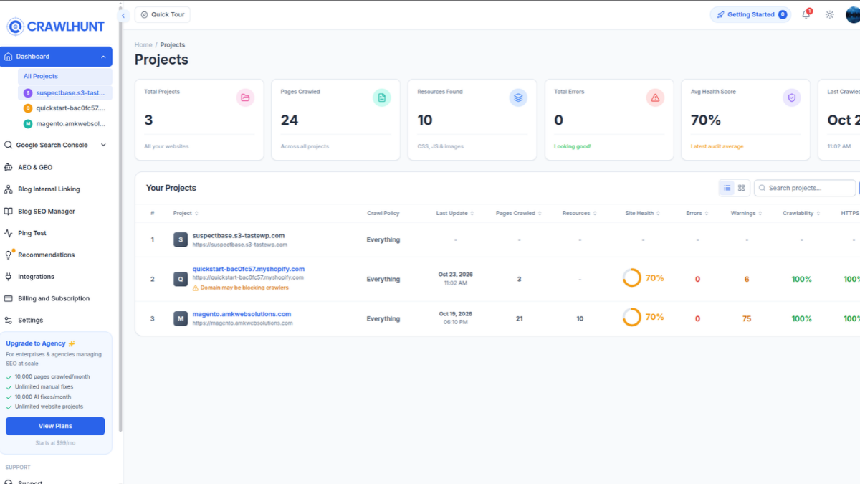Click the CrawlHunt logo
Image resolution: width=860 pixels, height=484 pixels.
[x=56, y=27]
